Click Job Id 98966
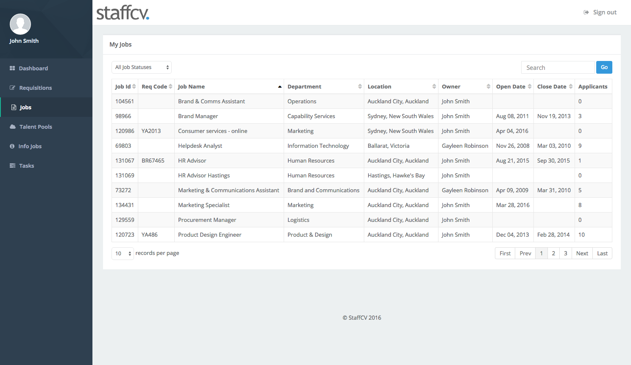Screen dimensions: 631x365 point(123,116)
